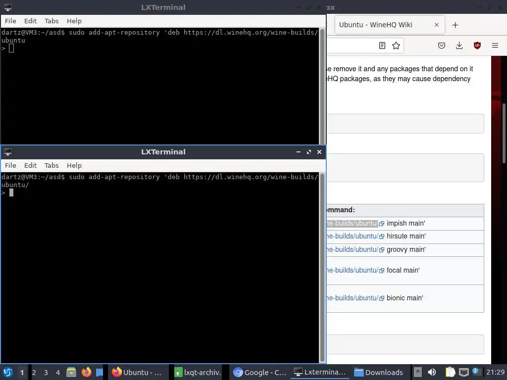Open the wine-builds/ubuntu/ link for focal
507x380 pixels.
click(x=352, y=270)
